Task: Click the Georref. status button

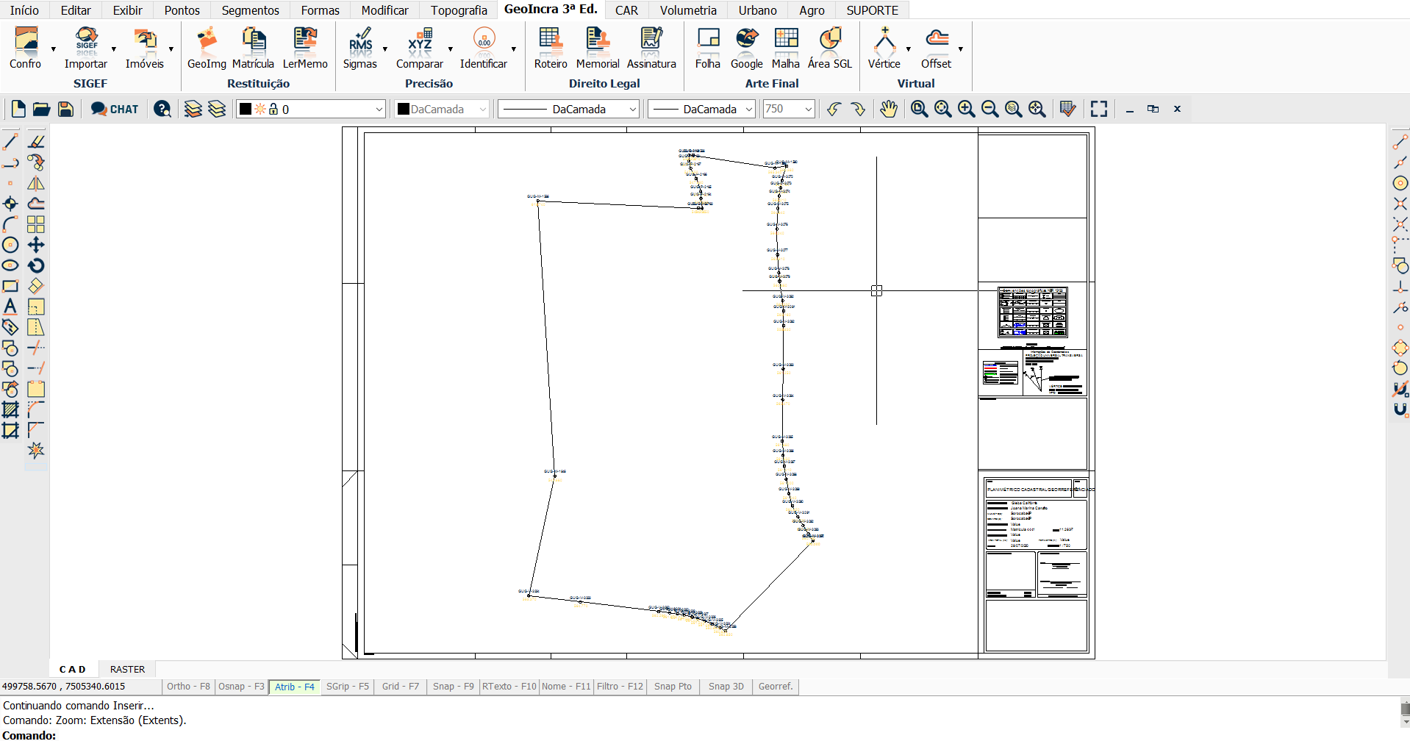Action: click(776, 687)
